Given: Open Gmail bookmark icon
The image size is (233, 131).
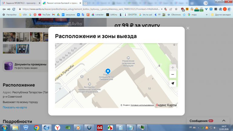Looking at the screenshot, I should point(53,15).
